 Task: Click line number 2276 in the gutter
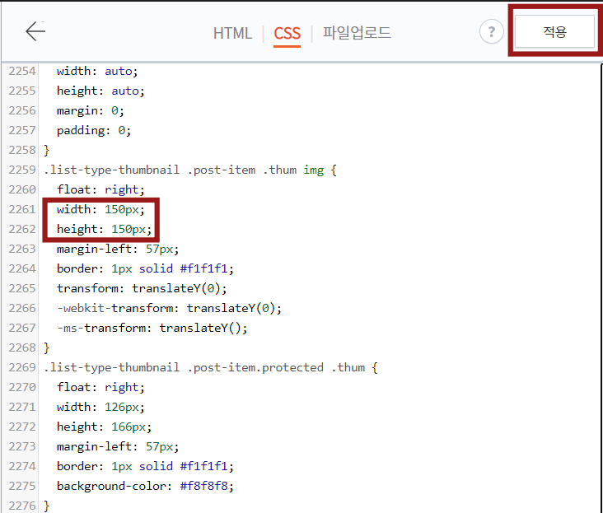[22, 506]
